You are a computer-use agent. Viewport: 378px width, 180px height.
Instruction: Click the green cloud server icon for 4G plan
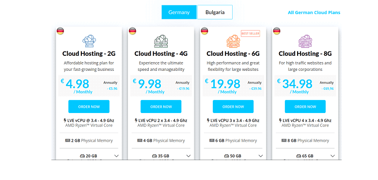[x=161, y=41]
